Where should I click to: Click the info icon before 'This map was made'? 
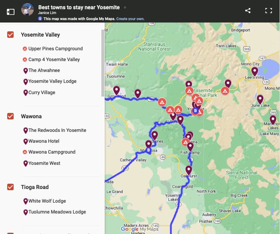tap(40, 18)
